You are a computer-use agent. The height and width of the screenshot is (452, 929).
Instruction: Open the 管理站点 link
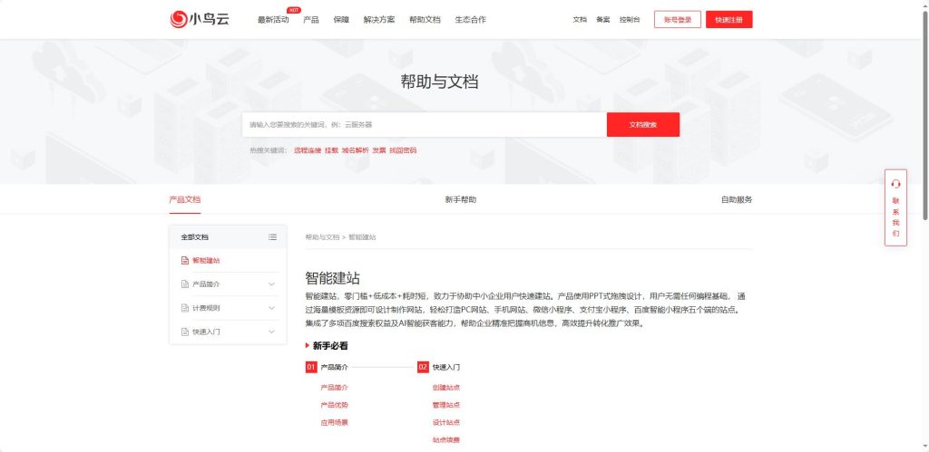446,405
